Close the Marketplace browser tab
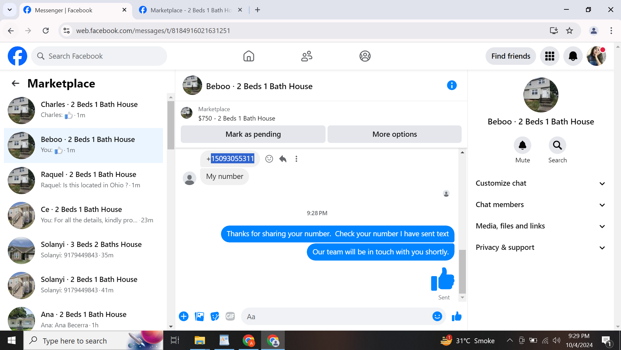 pos(240,10)
